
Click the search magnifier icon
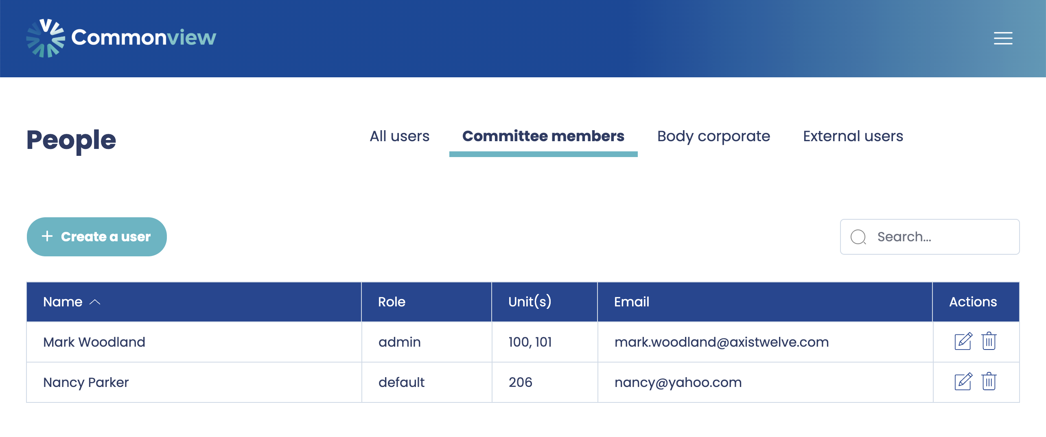pos(858,237)
